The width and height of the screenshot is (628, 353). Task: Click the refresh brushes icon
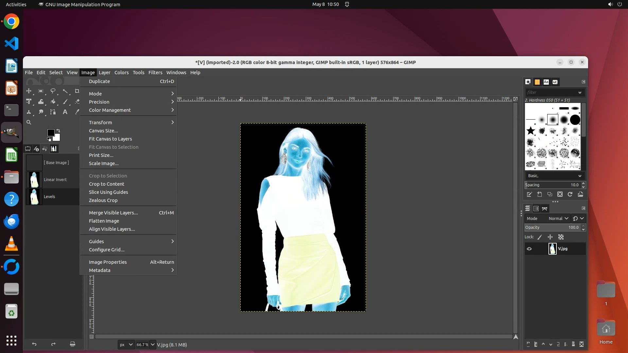click(x=570, y=194)
